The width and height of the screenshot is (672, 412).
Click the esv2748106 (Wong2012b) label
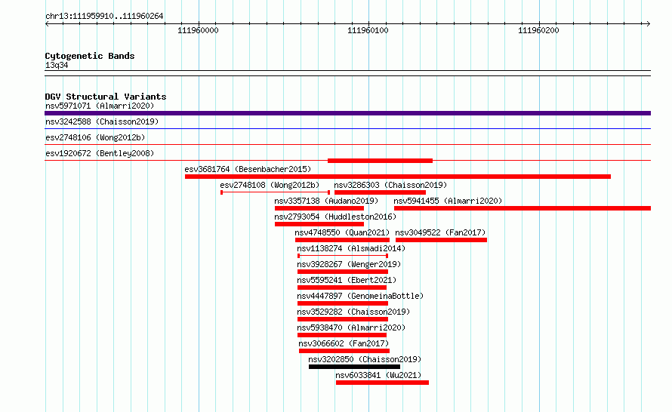(x=95, y=137)
